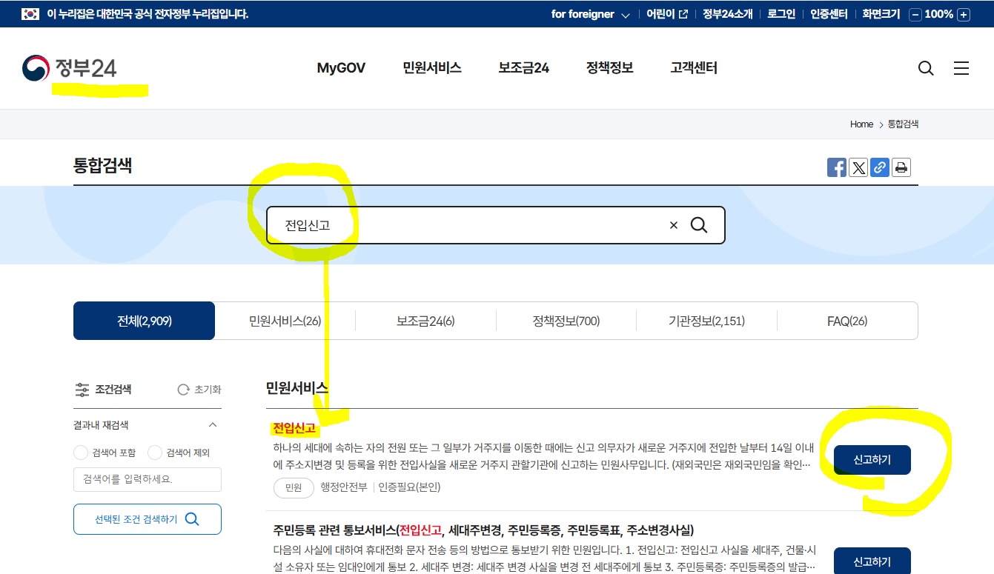
Task: Submit search with magnifier in search box
Action: pyautogui.click(x=699, y=225)
